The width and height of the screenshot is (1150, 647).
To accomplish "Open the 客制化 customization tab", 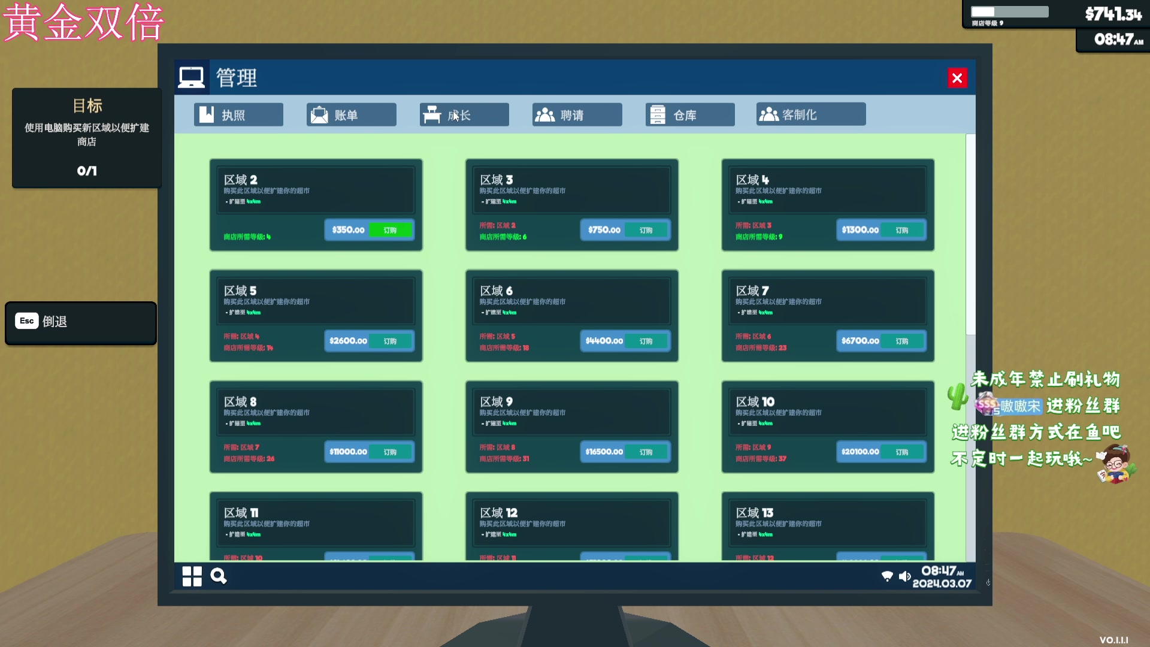I will click(810, 114).
